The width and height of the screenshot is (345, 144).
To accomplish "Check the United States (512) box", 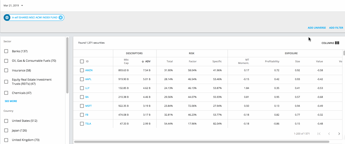I will pos(6,121).
